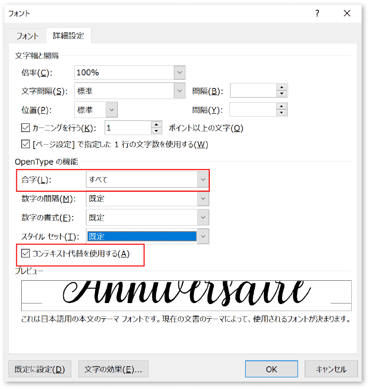
Task: Click the OK button
Action: click(271, 369)
